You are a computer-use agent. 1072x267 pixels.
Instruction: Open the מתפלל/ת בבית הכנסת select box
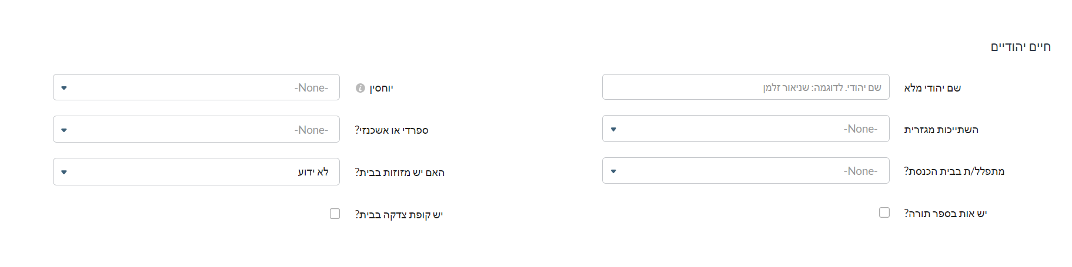click(746, 171)
